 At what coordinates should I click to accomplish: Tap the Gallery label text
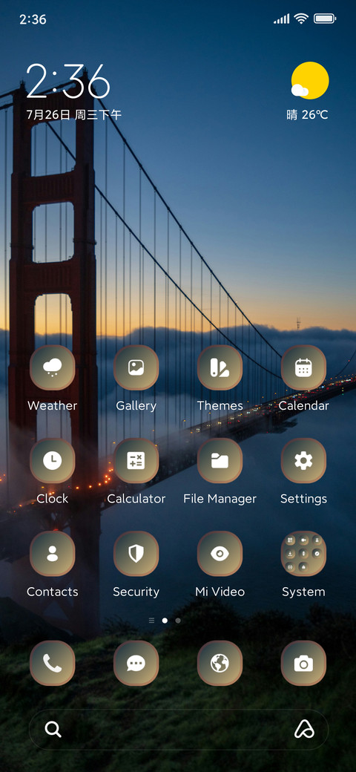(136, 406)
